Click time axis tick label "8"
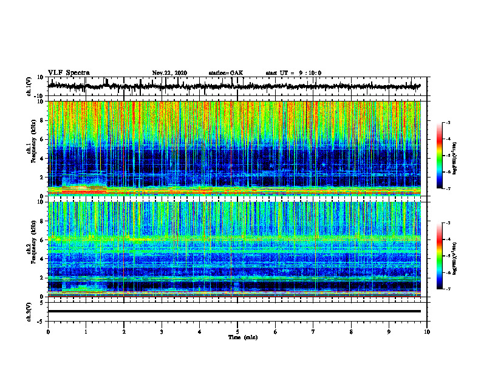481x372 pixels. (x=351, y=332)
